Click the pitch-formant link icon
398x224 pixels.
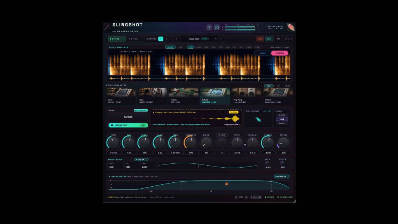[x=245, y=145]
